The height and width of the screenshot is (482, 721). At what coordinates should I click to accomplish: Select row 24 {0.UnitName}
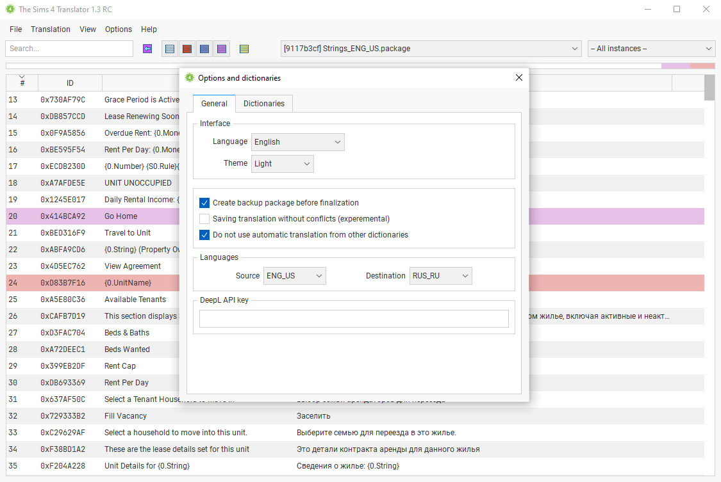click(355, 283)
